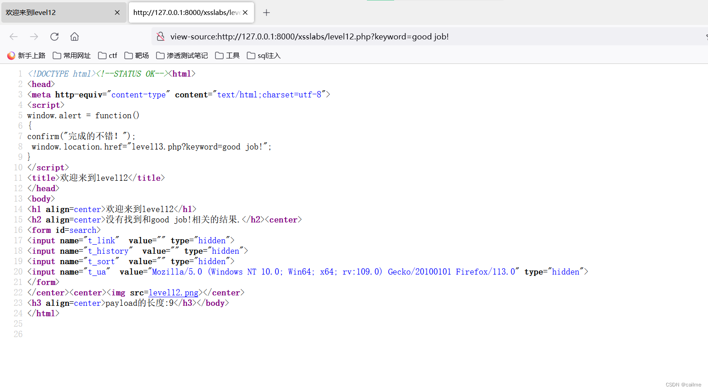The height and width of the screenshot is (391, 708).
Task: Close the view-source xsslabs tab
Action: pyautogui.click(x=245, y=13)
